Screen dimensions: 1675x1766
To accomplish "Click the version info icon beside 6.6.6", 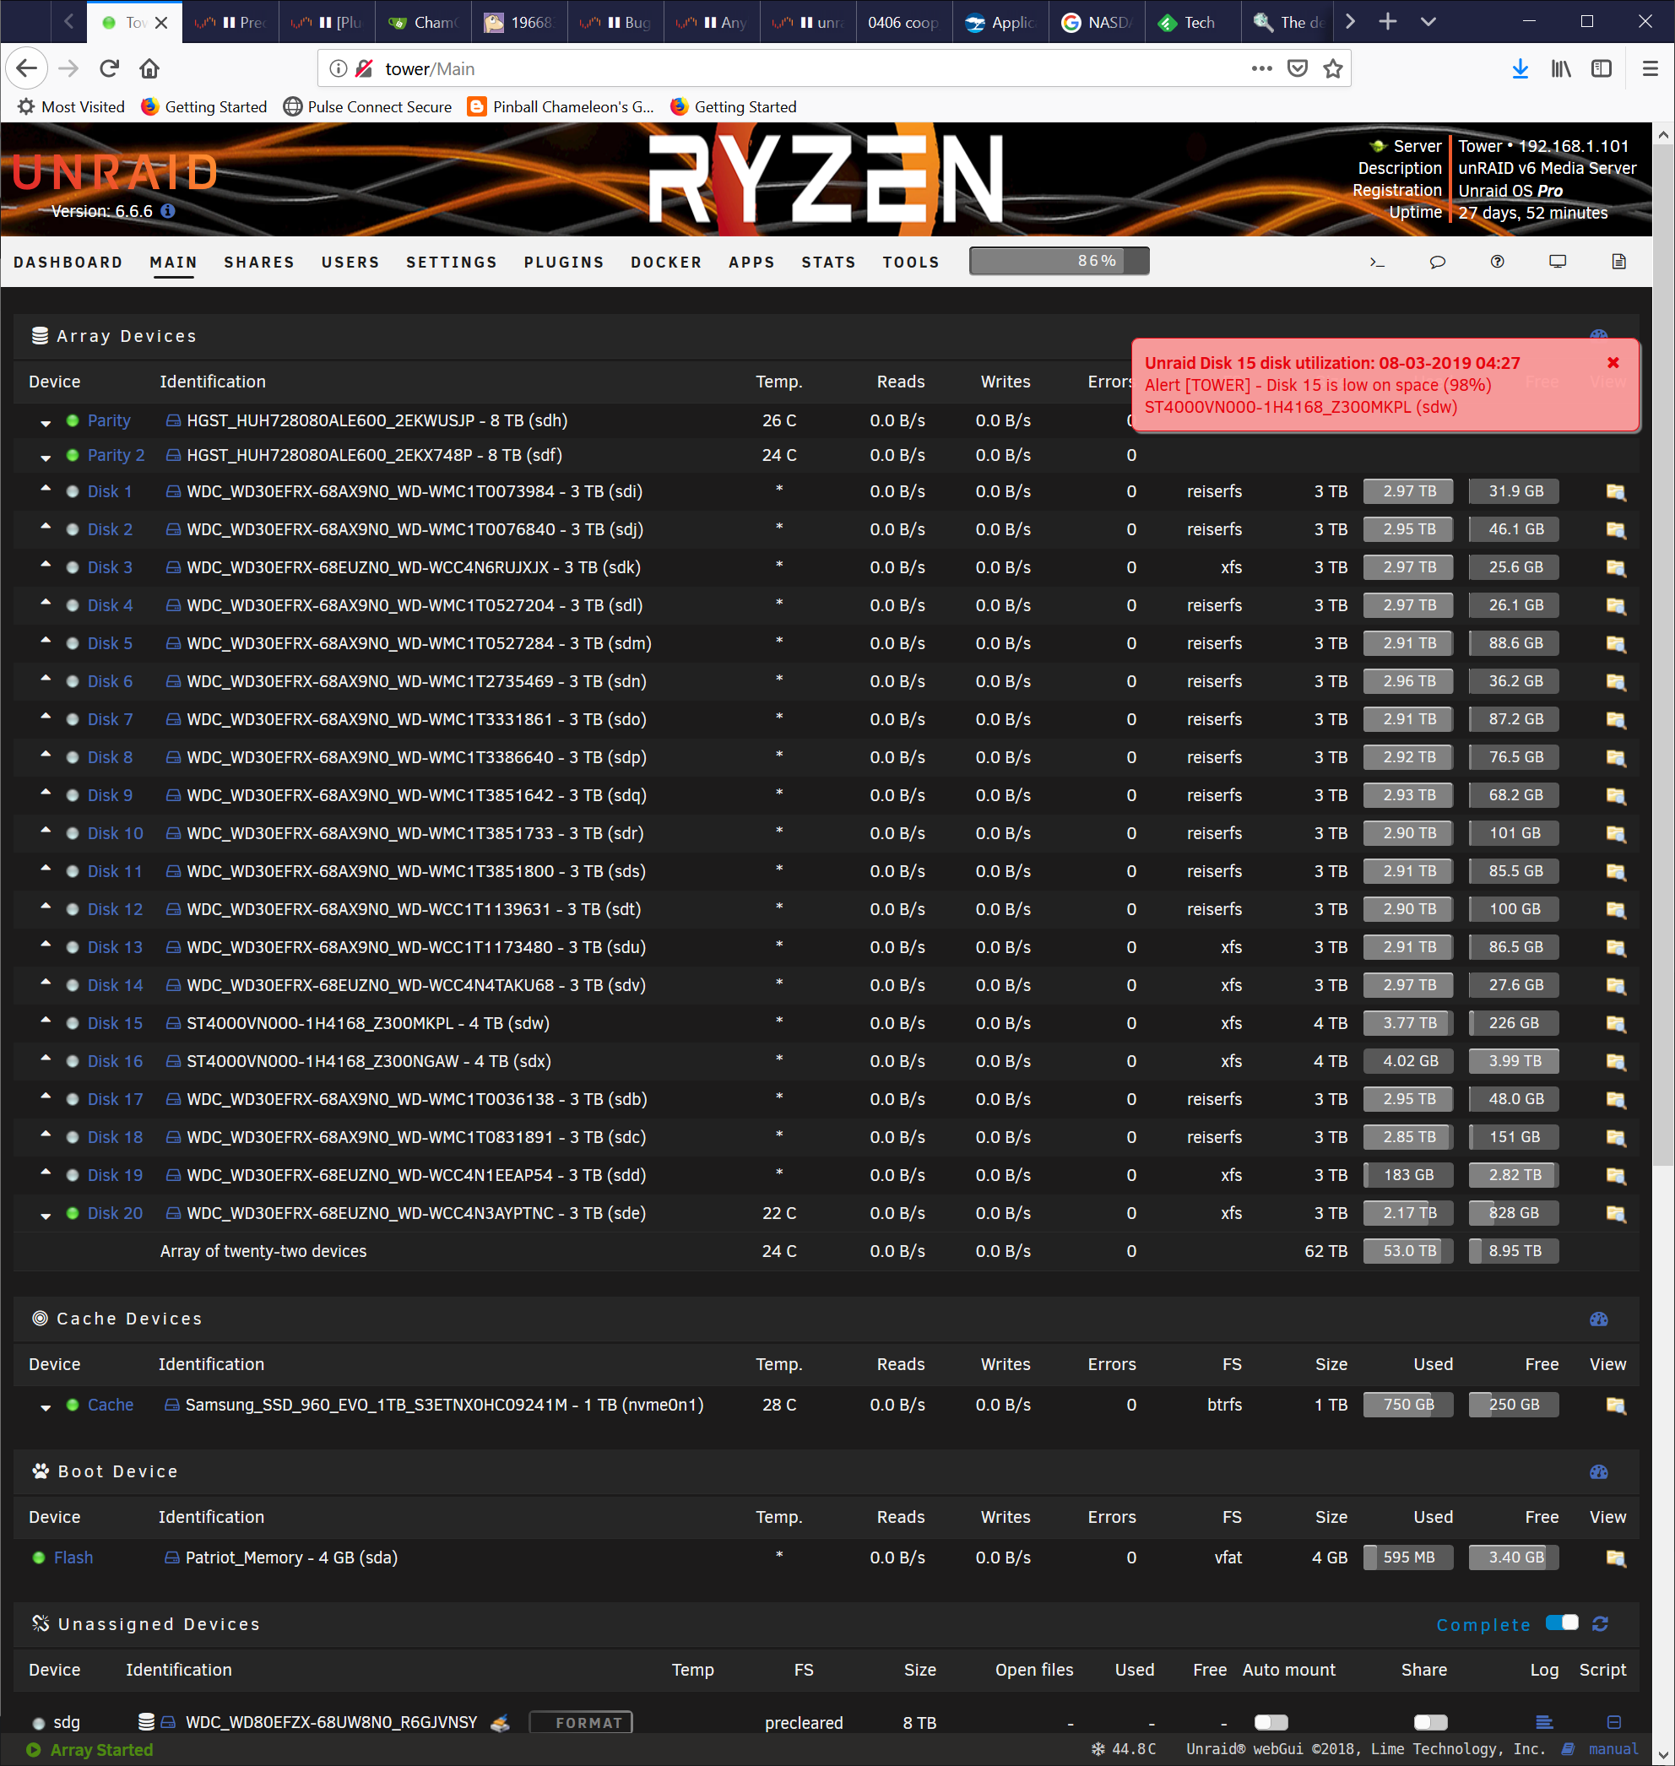I will (168, 212).
